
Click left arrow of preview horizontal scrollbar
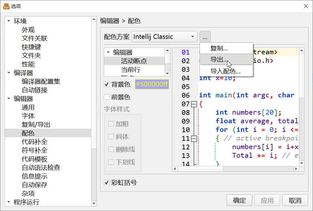175,169
